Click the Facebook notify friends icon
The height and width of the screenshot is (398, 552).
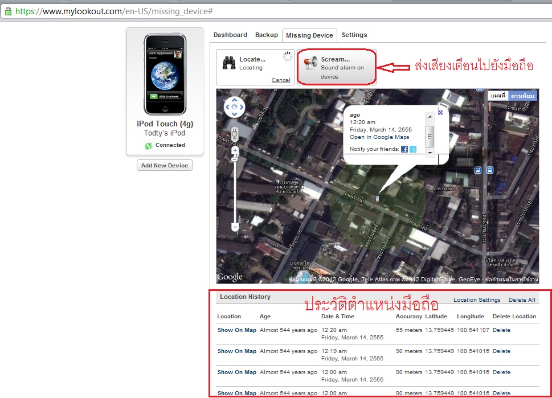tap(404, 149)
